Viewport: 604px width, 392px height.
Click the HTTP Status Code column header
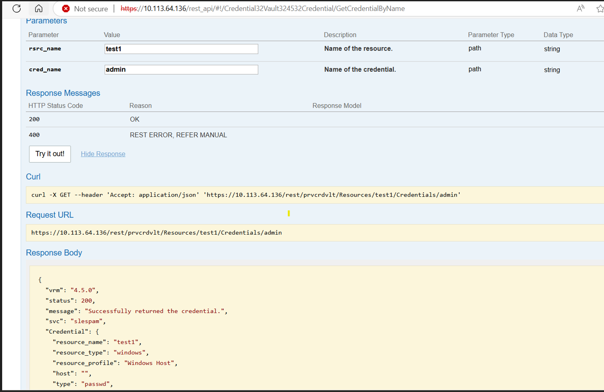pos(56,106)
